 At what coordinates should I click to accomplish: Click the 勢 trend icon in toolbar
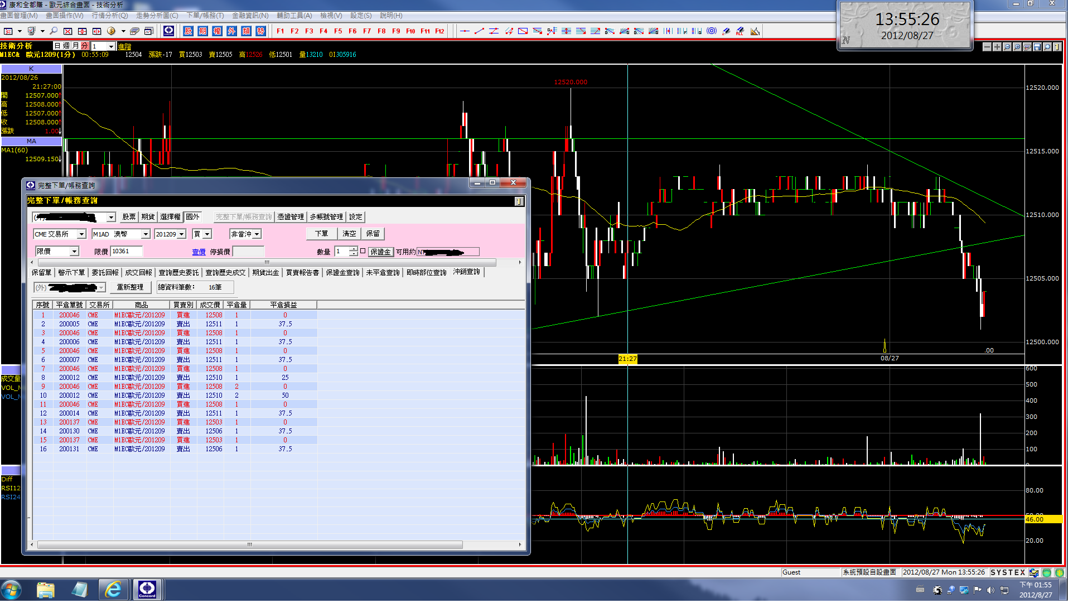point(260,31)
